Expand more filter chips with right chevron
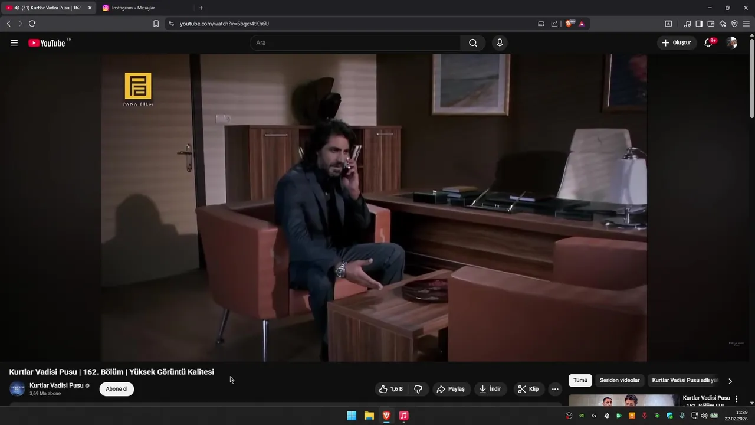This screenshot has width=755, height=425. point(730,381)
